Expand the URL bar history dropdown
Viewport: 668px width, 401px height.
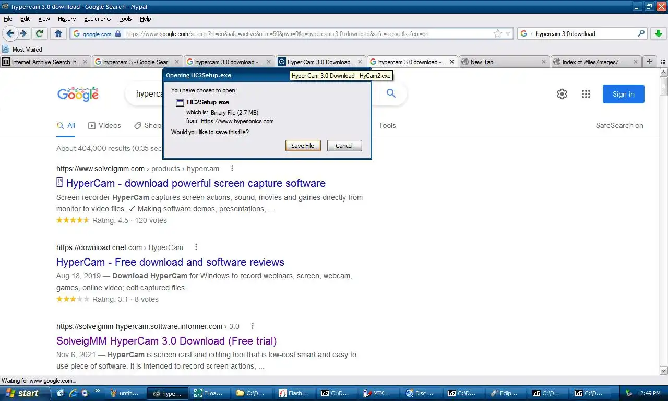point(508,33)
